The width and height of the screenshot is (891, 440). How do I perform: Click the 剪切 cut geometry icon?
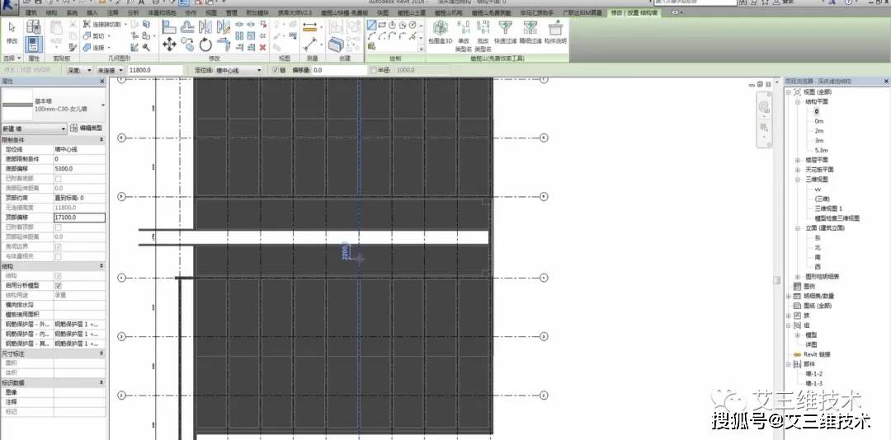pos(87,36)
